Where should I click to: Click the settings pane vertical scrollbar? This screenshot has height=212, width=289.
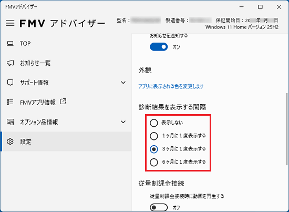pyautogui.click(x=287, y=129)
